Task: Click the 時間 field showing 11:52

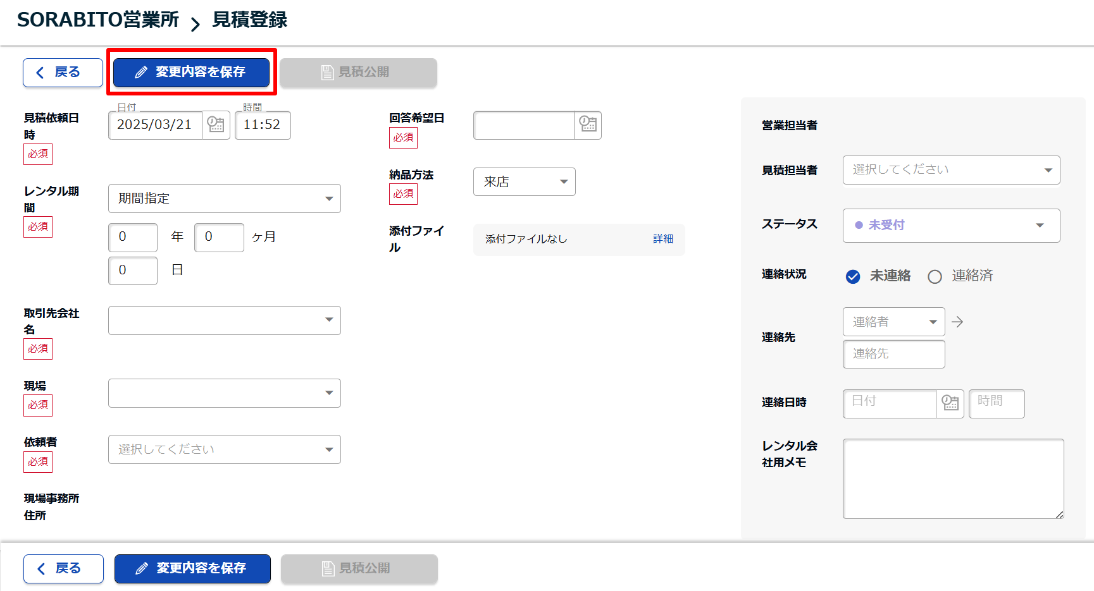Action: [262, 125]
